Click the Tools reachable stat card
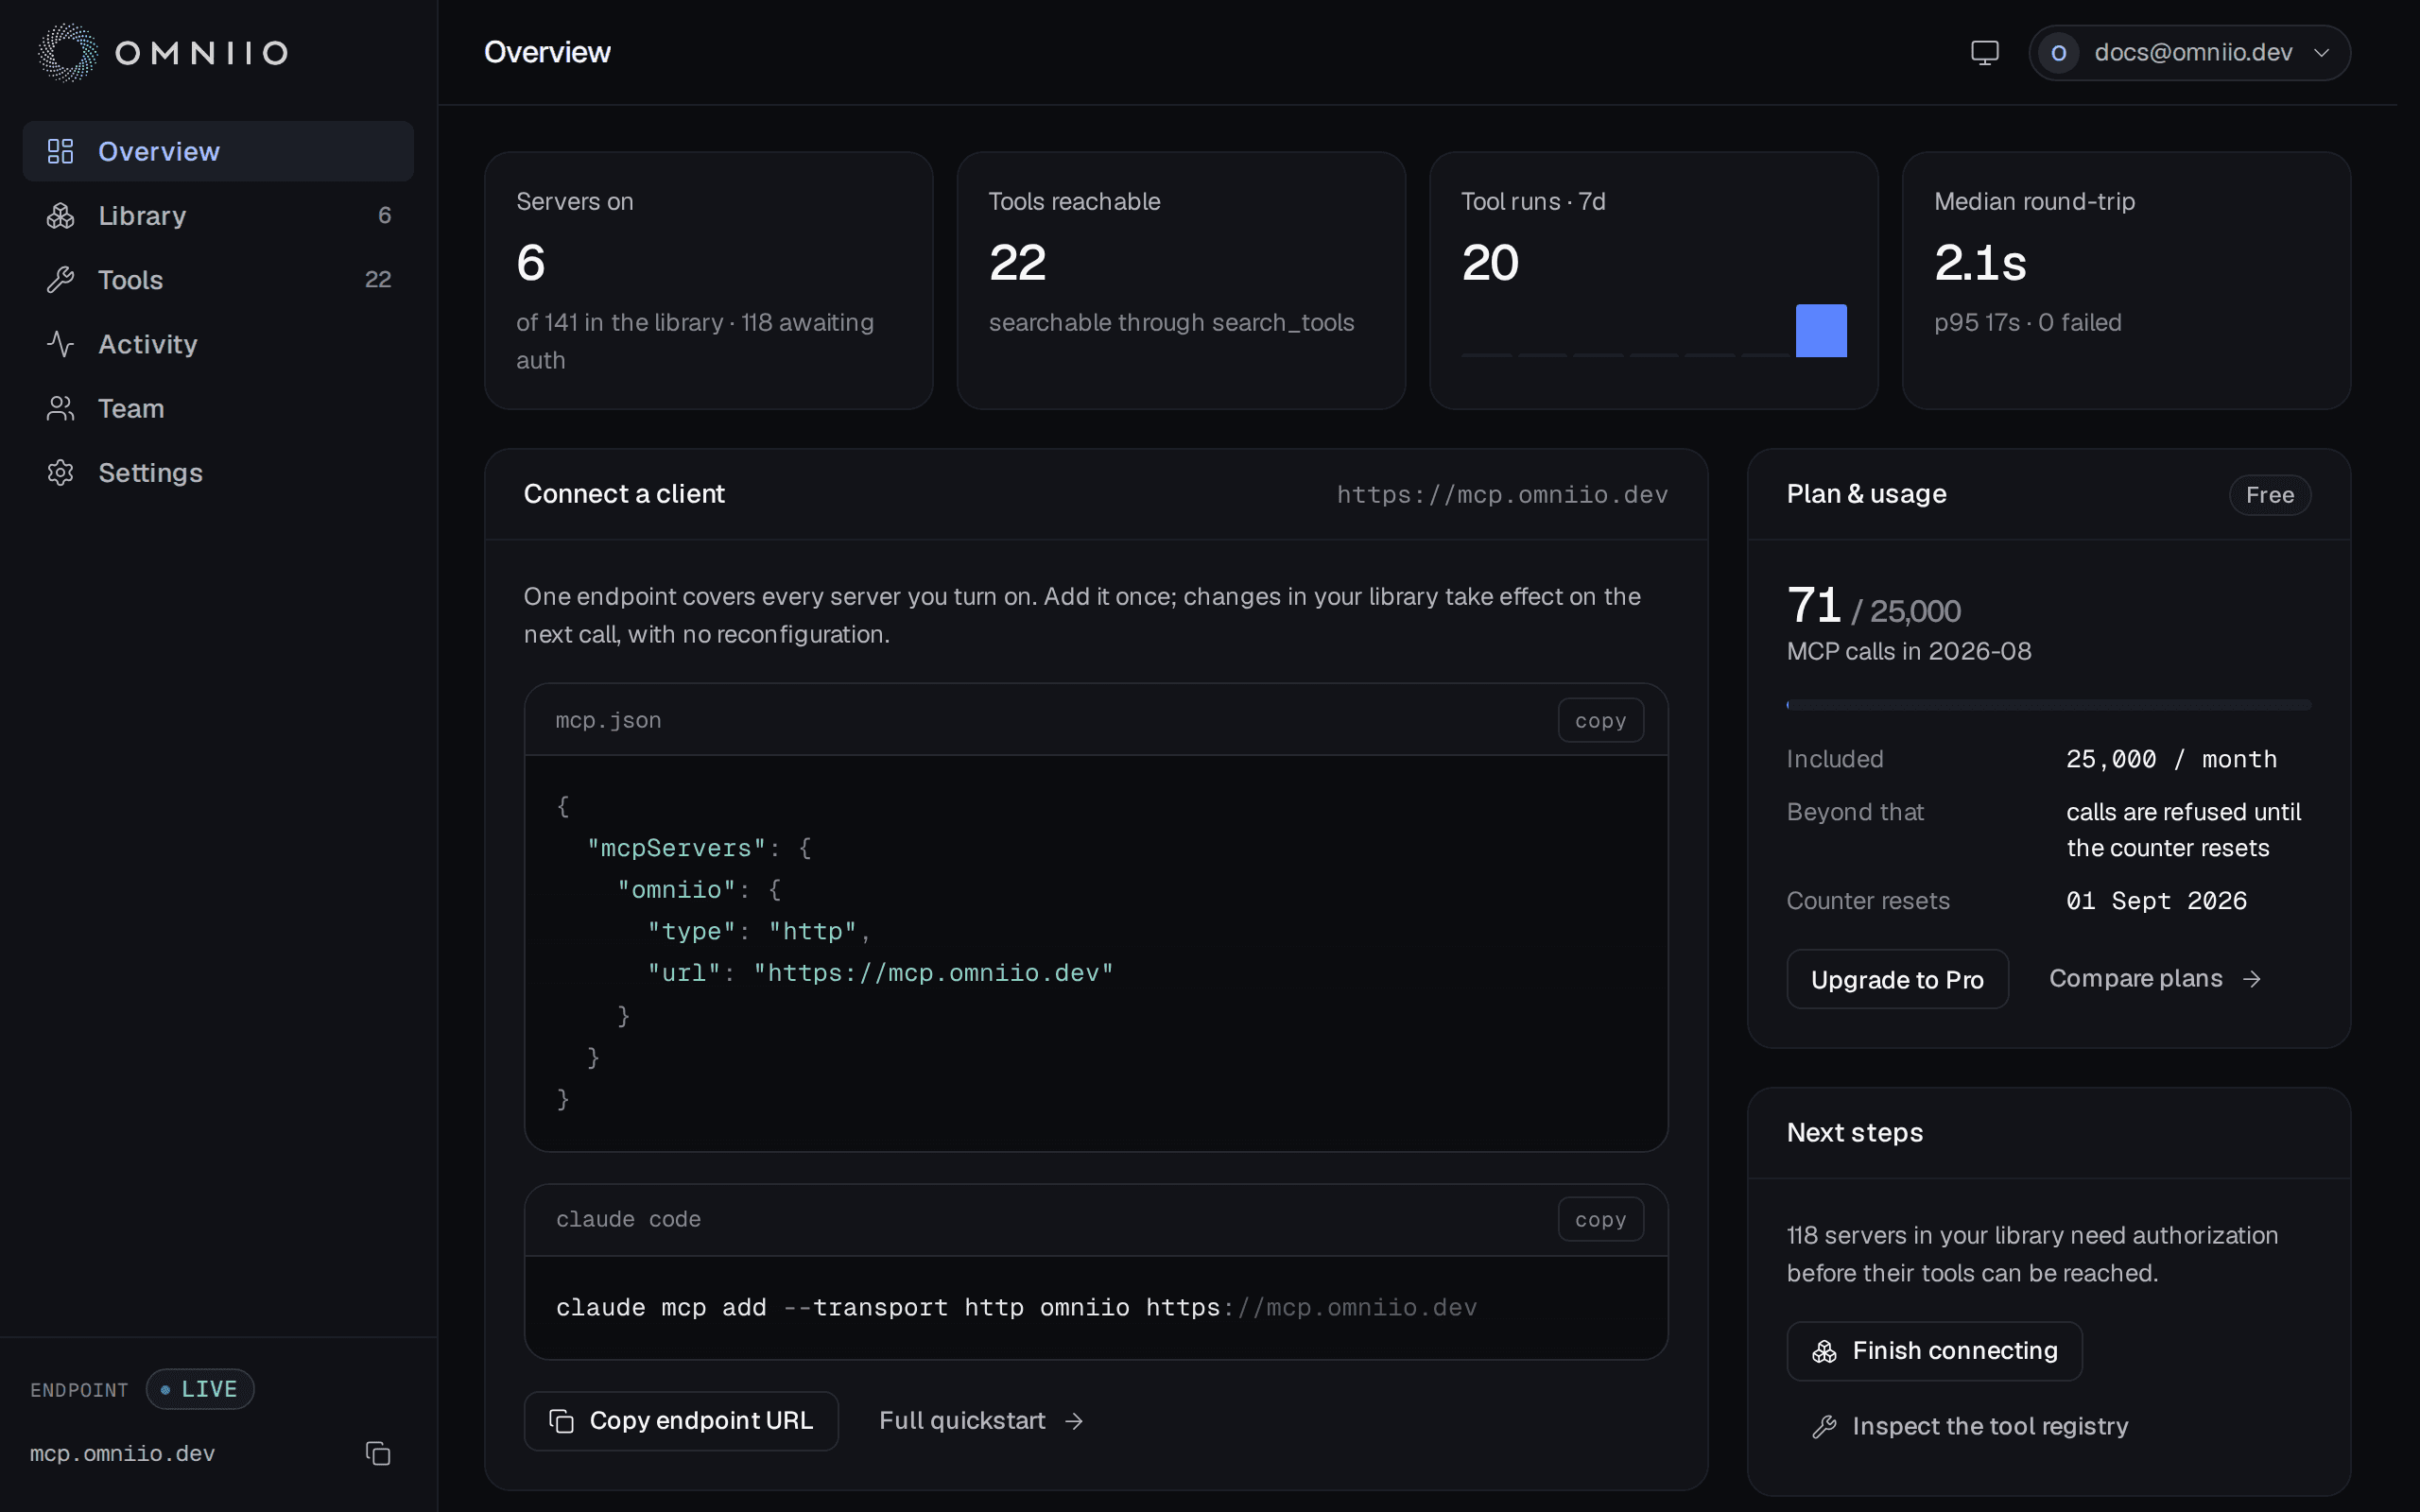 [1181, 280]
